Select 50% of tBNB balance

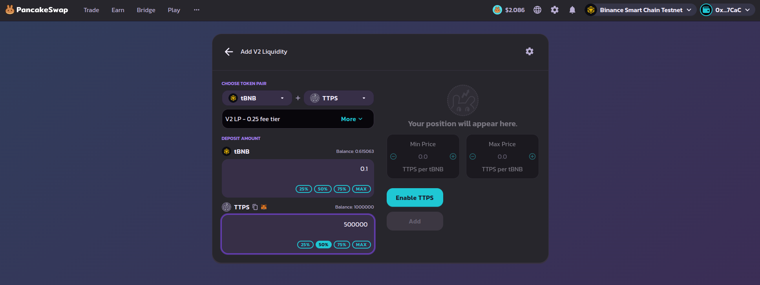tap(323, 189)
